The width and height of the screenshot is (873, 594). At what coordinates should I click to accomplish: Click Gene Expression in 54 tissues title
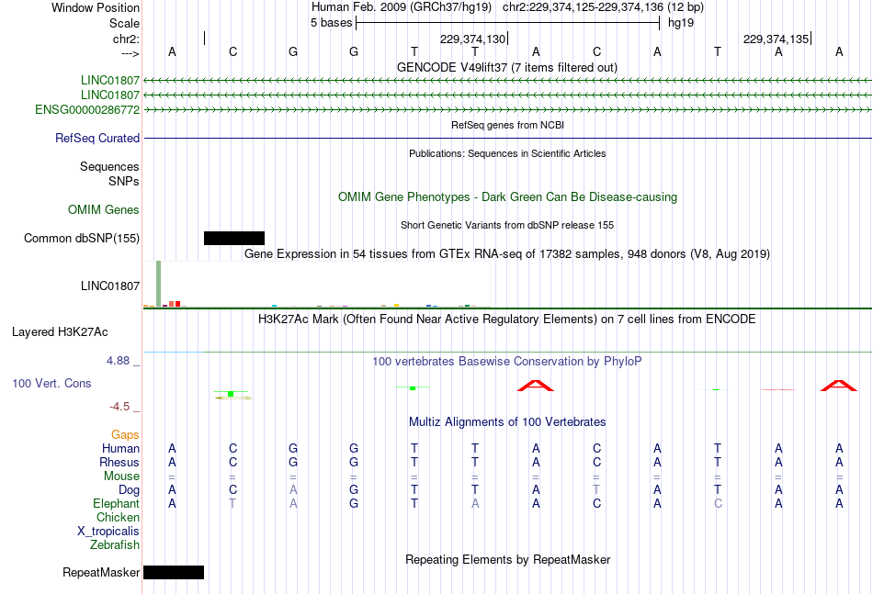(x=507, y=254)
